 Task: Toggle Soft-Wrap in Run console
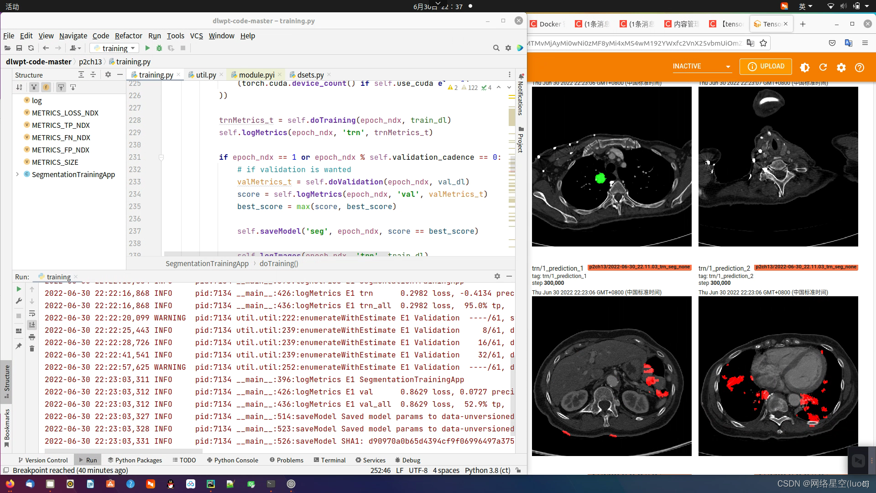(x=32, y=313)
